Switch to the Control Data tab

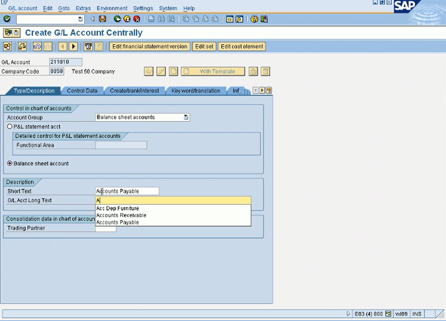82,91
